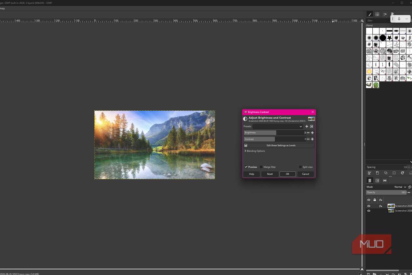Click the Cancel button
Viewport: 412px width, 275px height.
[x=306, y=174]
